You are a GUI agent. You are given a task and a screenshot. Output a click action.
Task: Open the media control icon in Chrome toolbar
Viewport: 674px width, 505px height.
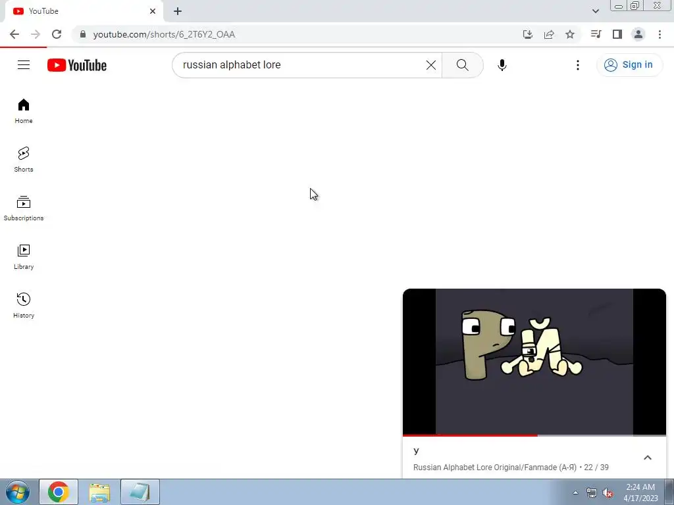(x=596, y=34)
